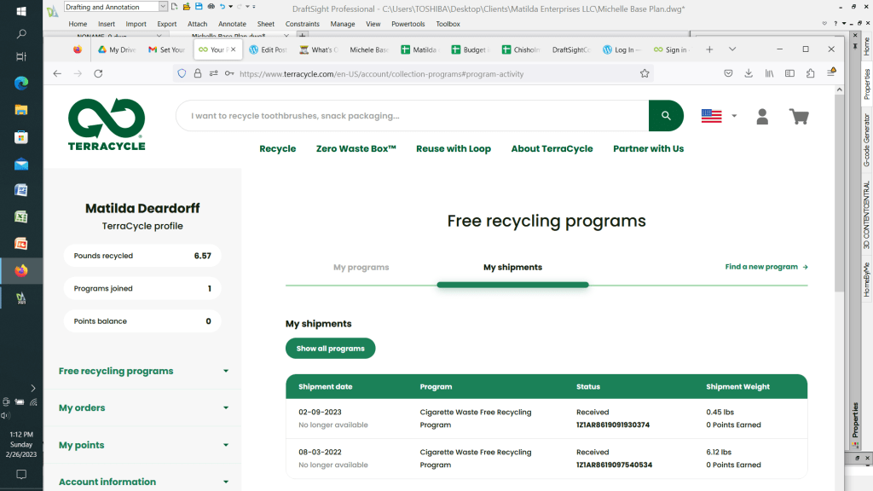Click the recycling search input field

point(409,116)
